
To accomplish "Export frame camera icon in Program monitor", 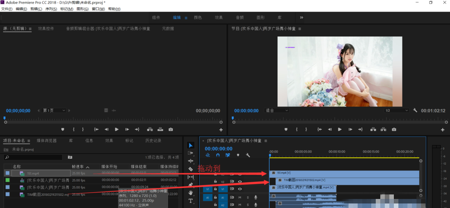I will pos(394,129).
